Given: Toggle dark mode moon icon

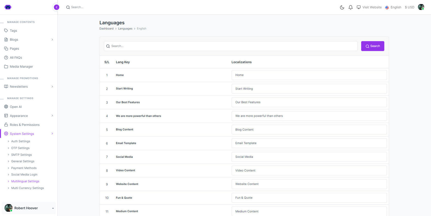Looking at the screenshot, I should pyautogui.click(x=342, y=7).
